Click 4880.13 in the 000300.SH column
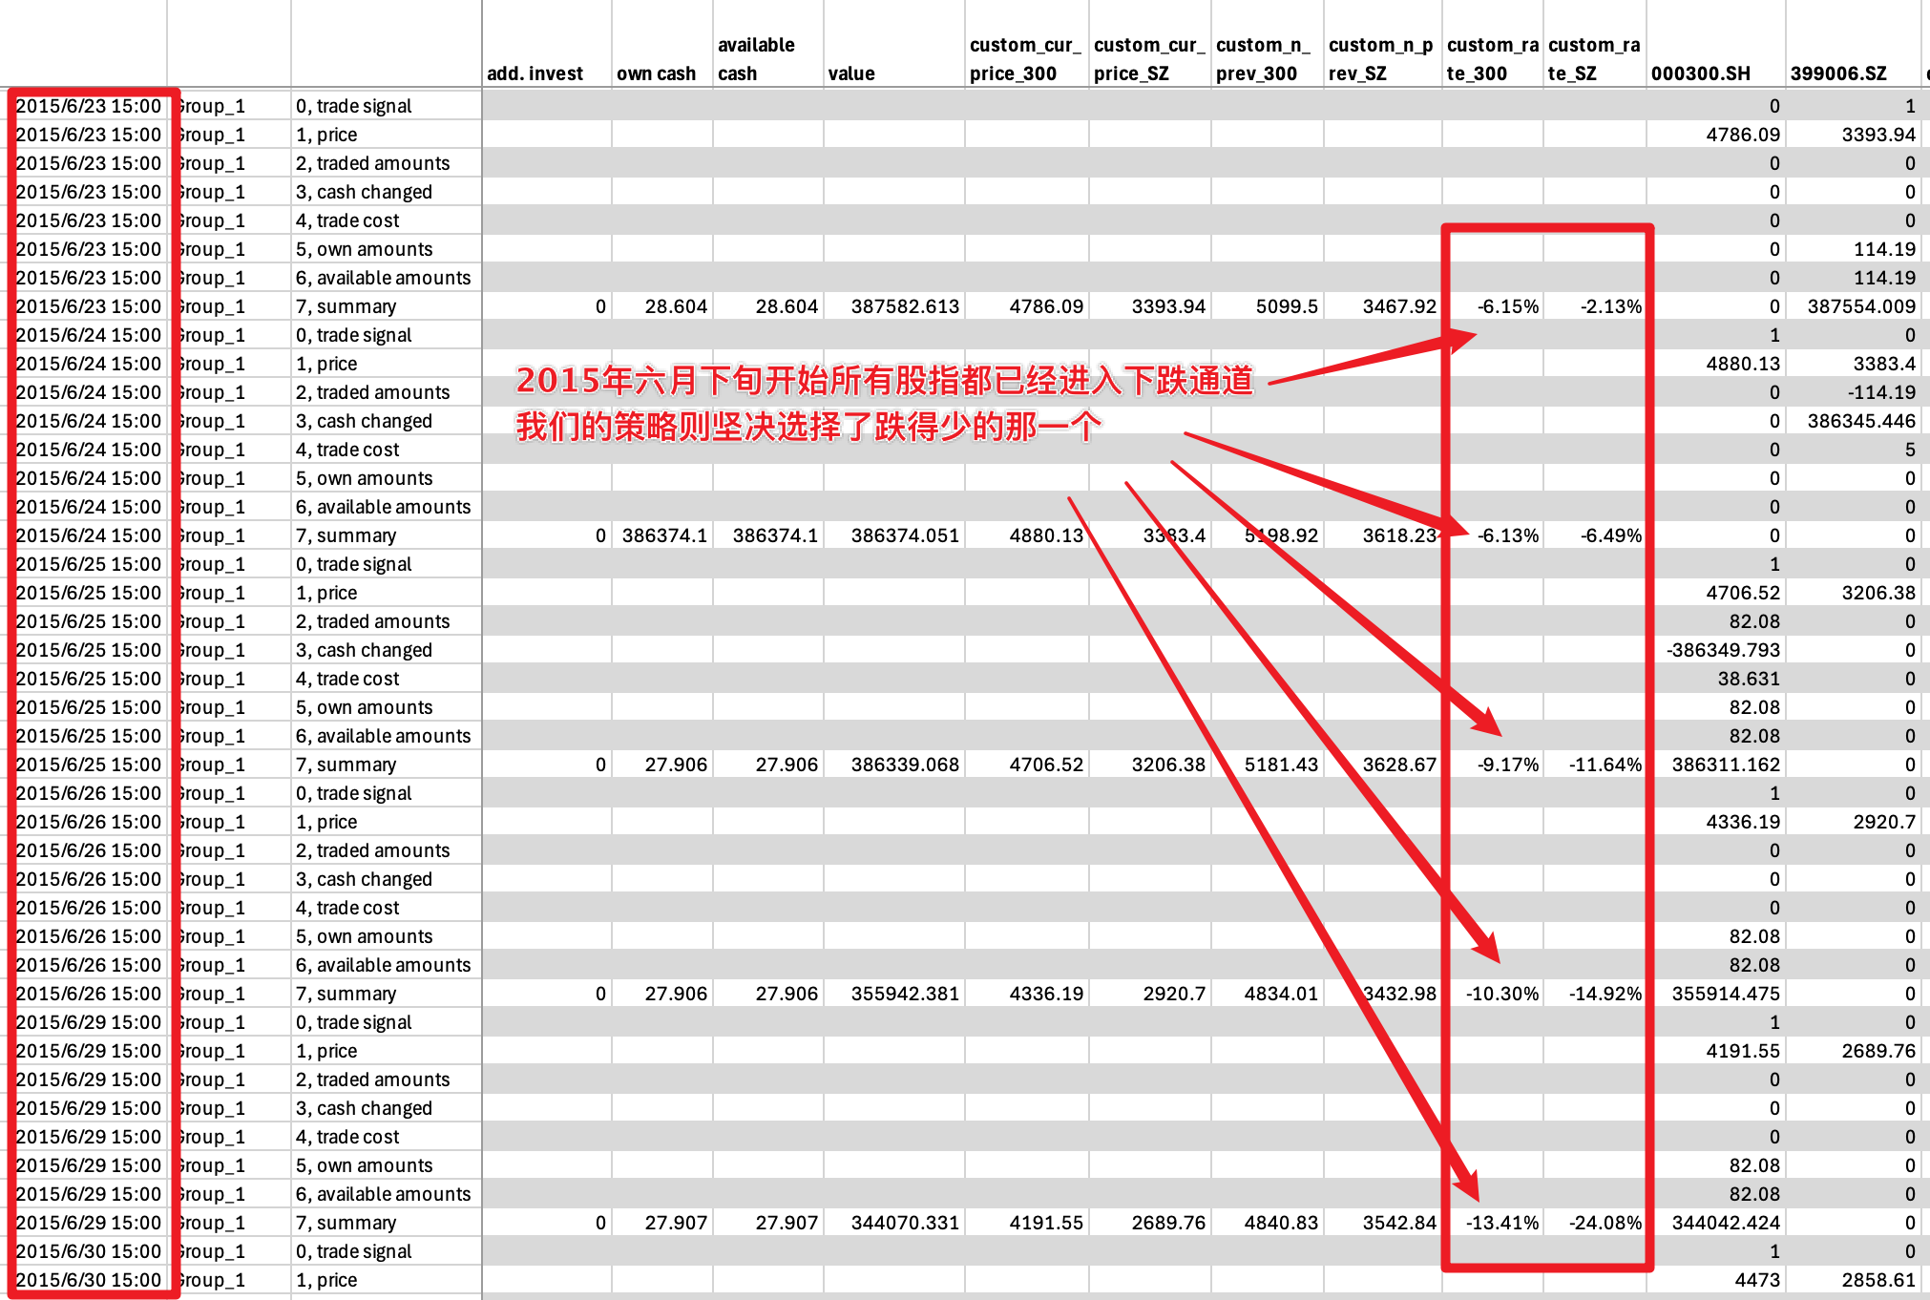This screenshot has height=1300, width=1930. 1743,364
